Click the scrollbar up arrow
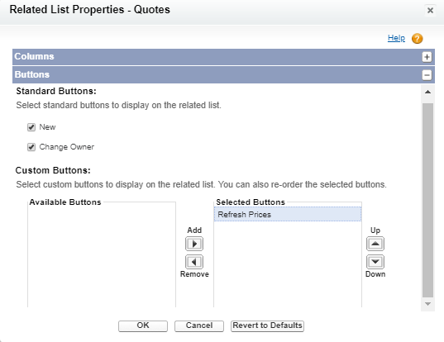444x342 pixels. click(x=427, y=92)
